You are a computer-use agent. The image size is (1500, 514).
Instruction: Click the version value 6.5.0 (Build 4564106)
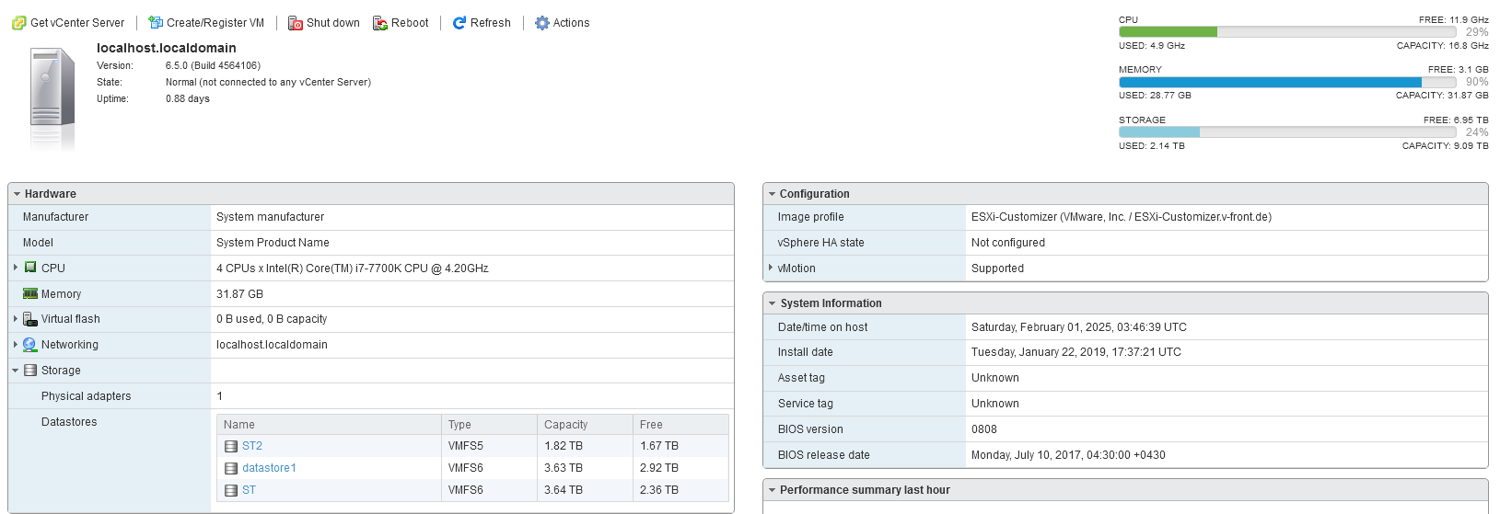[x=213, y=65]
